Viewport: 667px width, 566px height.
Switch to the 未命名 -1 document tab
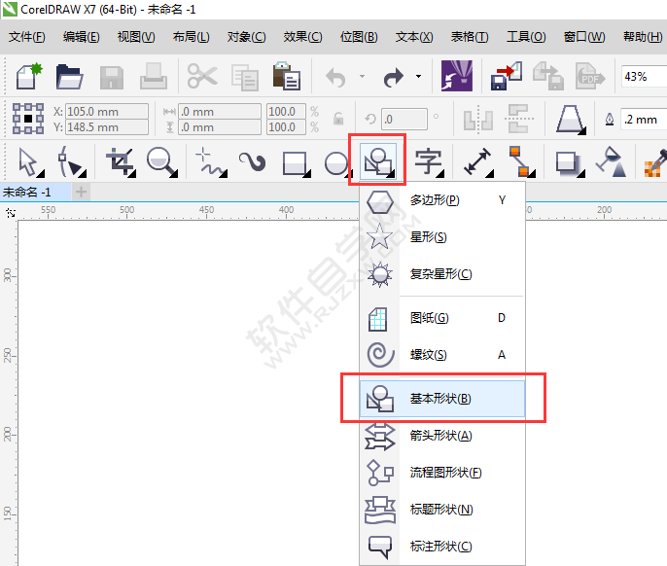coord(35,193)
